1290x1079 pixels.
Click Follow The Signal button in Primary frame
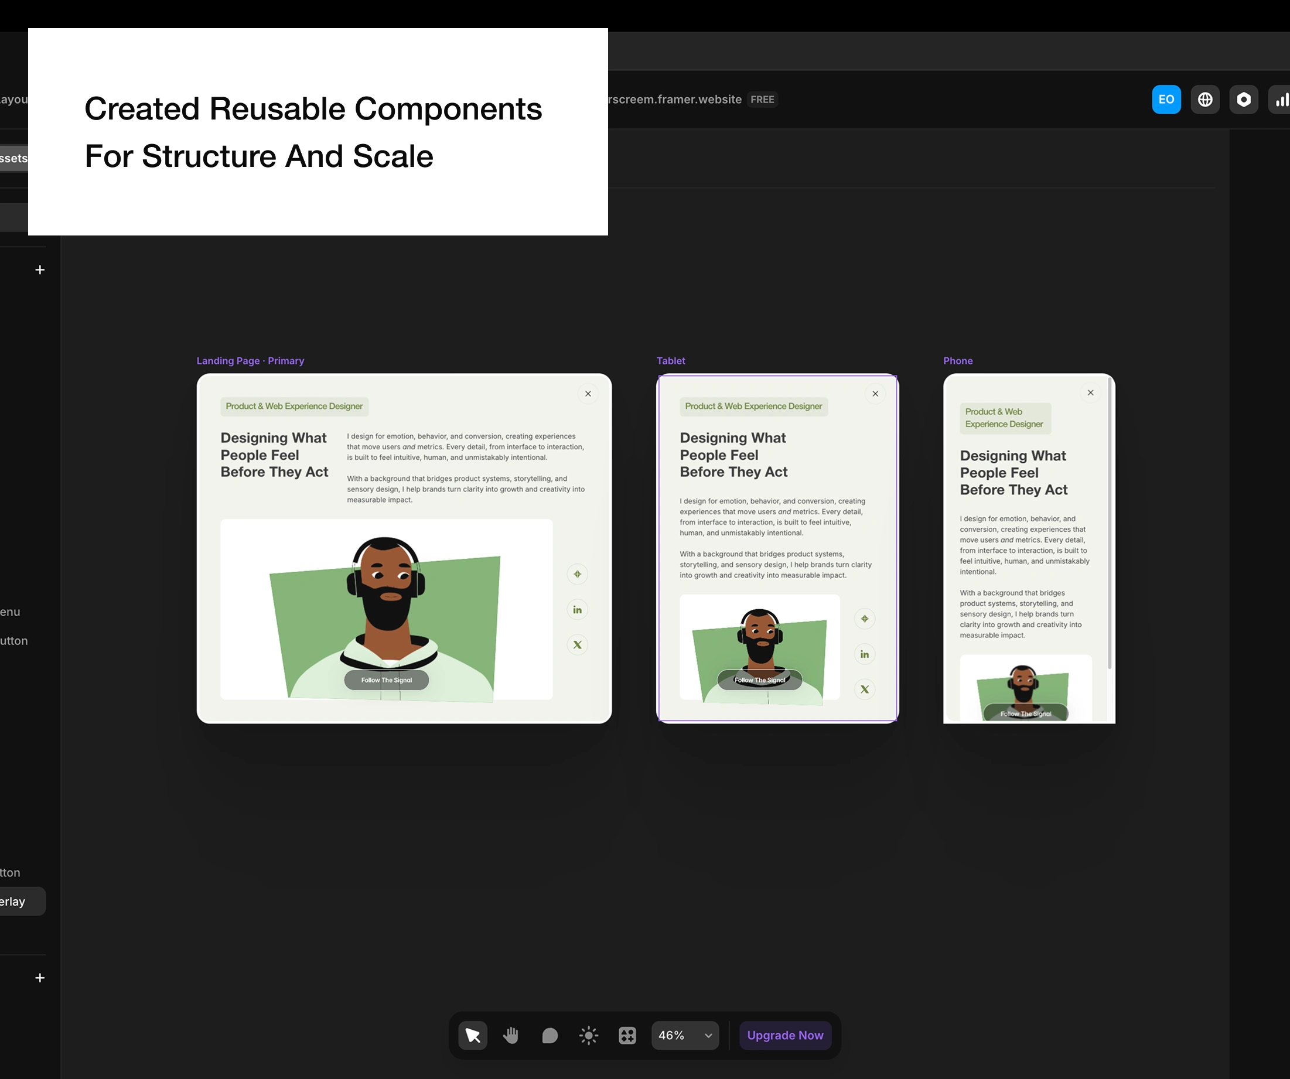point(387,680)
